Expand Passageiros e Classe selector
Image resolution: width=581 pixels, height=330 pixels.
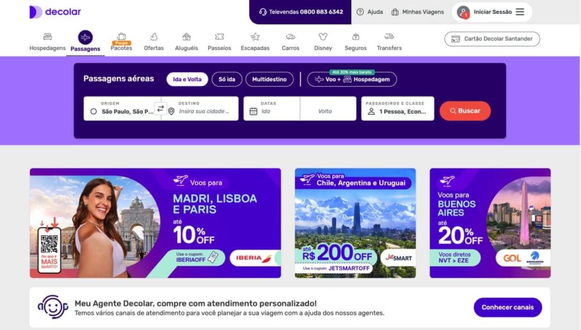click(398, 108)
